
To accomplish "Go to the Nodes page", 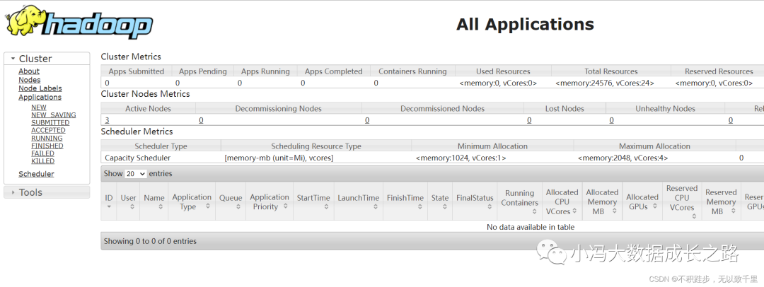I will pos(30,80).
